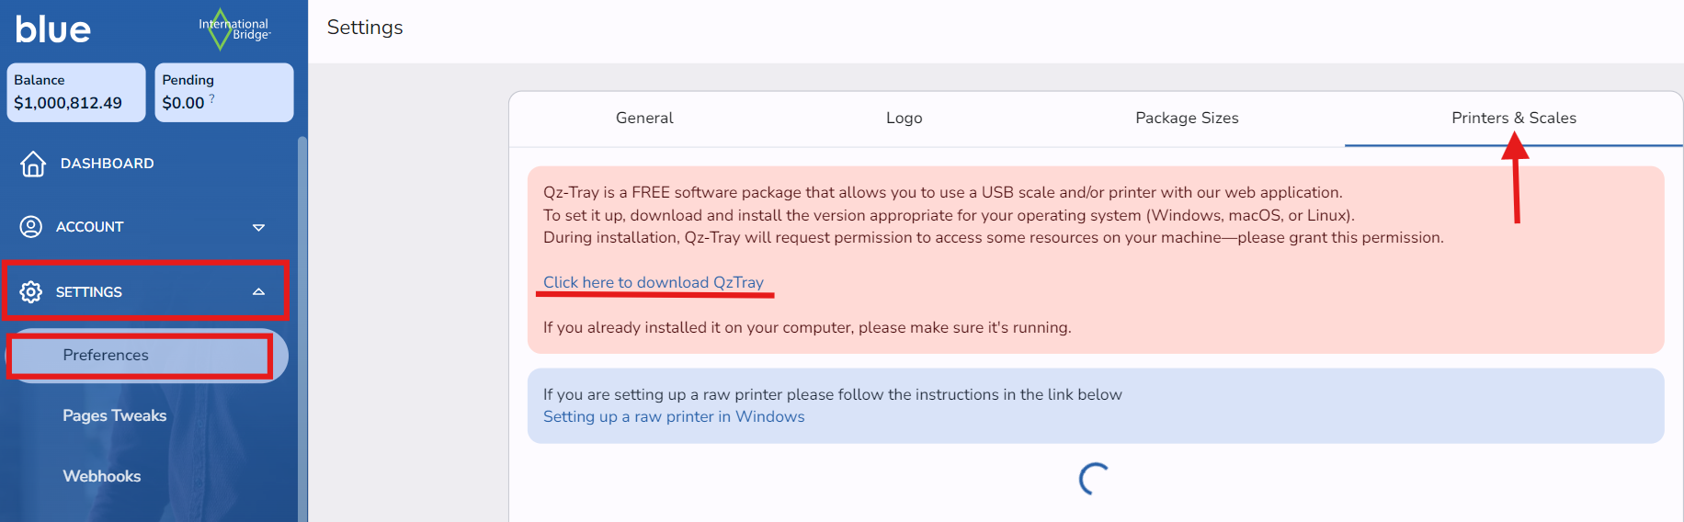The width and height of the screenshot is (1684, 522).
Task: Click the International Bridge diamond logo
Action: [x=221, y=29]
